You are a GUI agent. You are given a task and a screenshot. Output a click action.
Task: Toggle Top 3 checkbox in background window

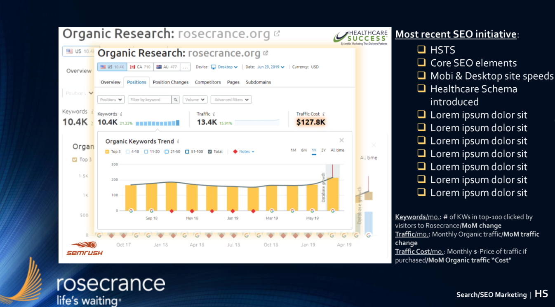75,160
